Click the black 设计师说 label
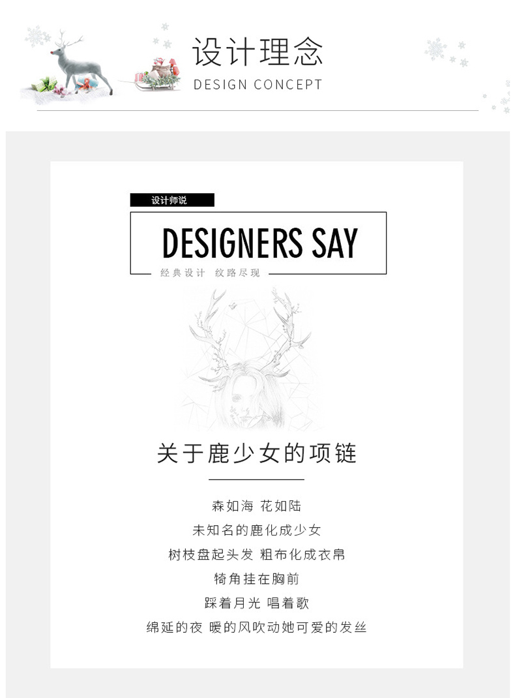The width and height of the screenshot is (515, 698). [x=172, y=200]
